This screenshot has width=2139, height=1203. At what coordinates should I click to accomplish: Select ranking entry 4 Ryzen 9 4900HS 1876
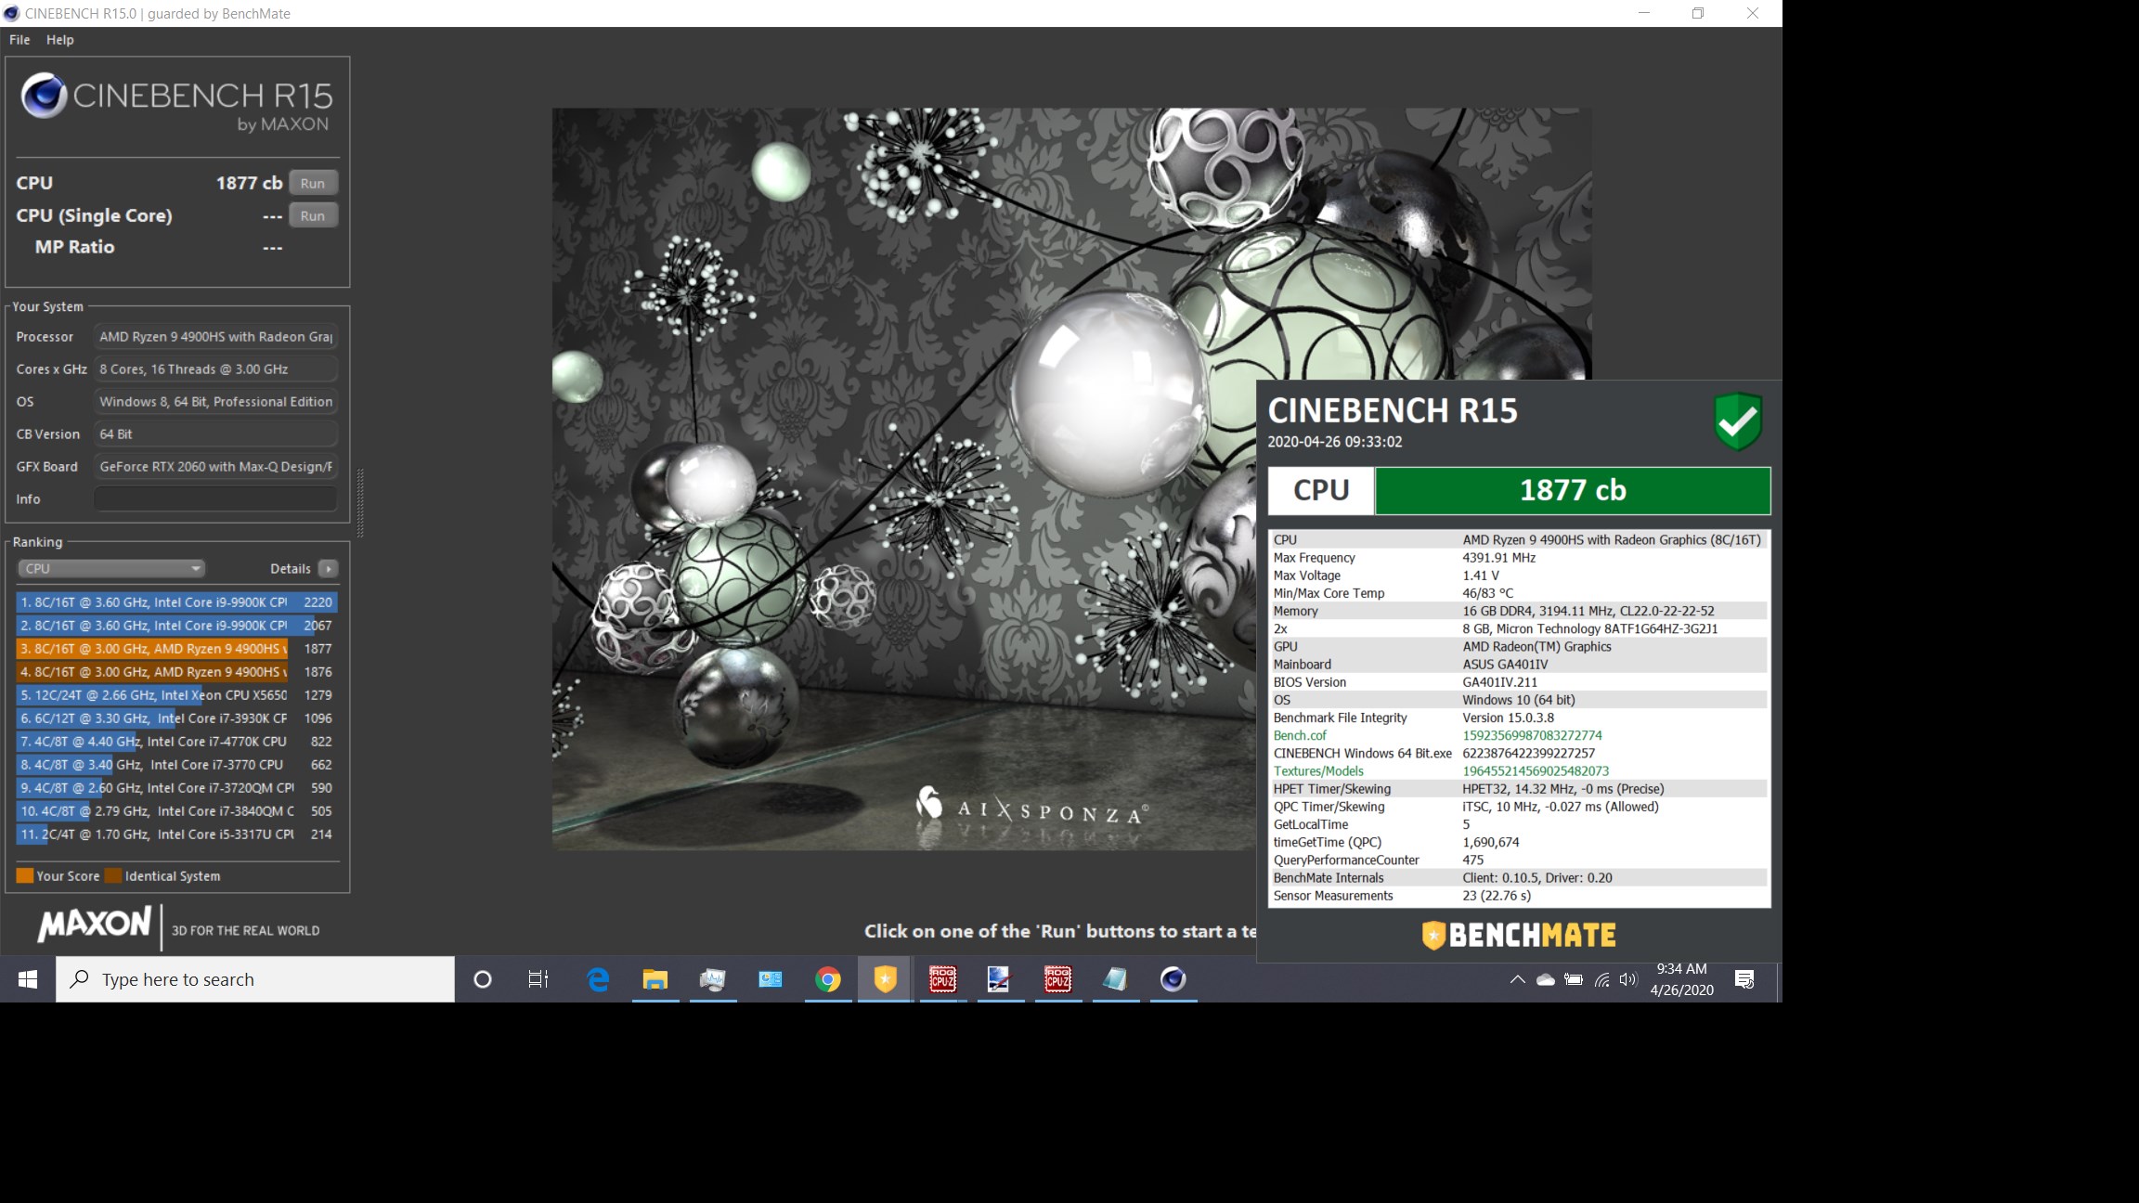coord(176,672)
